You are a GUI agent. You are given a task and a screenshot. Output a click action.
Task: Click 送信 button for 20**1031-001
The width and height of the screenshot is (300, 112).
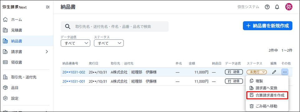pyautogui.click(x=234, y=81)
